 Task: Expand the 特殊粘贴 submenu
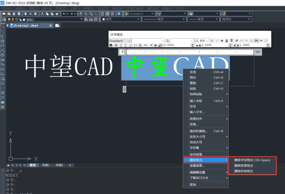coord(206,94)
